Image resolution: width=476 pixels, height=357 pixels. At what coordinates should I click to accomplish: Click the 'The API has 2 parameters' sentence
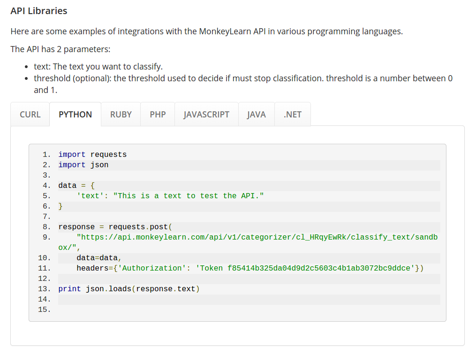tap(60, 49)
